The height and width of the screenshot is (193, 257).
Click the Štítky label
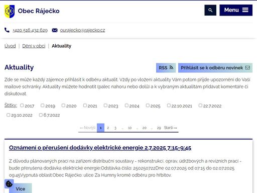[11, 106]
